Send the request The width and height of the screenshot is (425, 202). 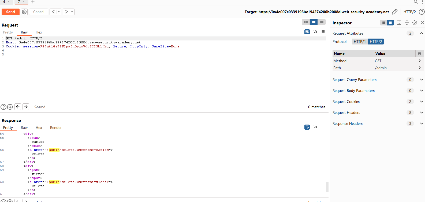tap(10, 12)
